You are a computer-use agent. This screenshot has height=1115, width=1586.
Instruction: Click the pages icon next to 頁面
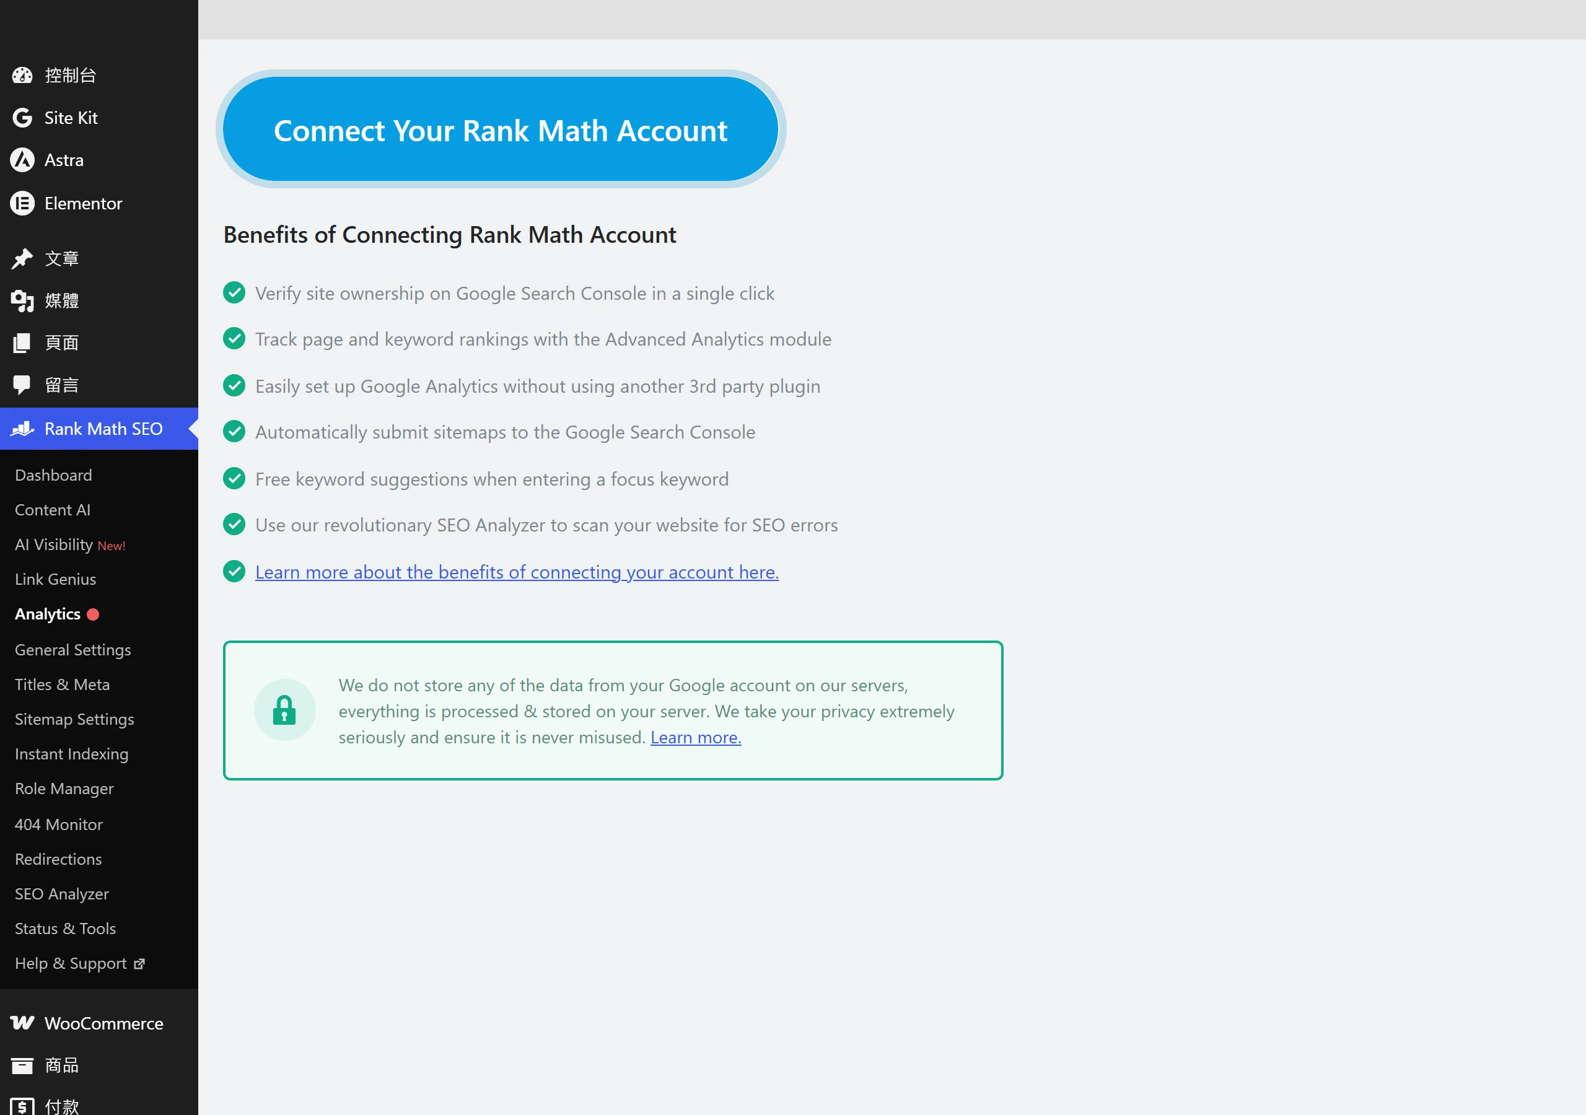coord(22,343)
